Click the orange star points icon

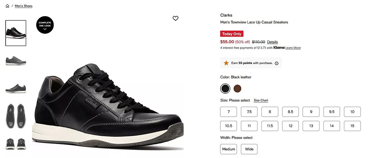coord(226,63)
